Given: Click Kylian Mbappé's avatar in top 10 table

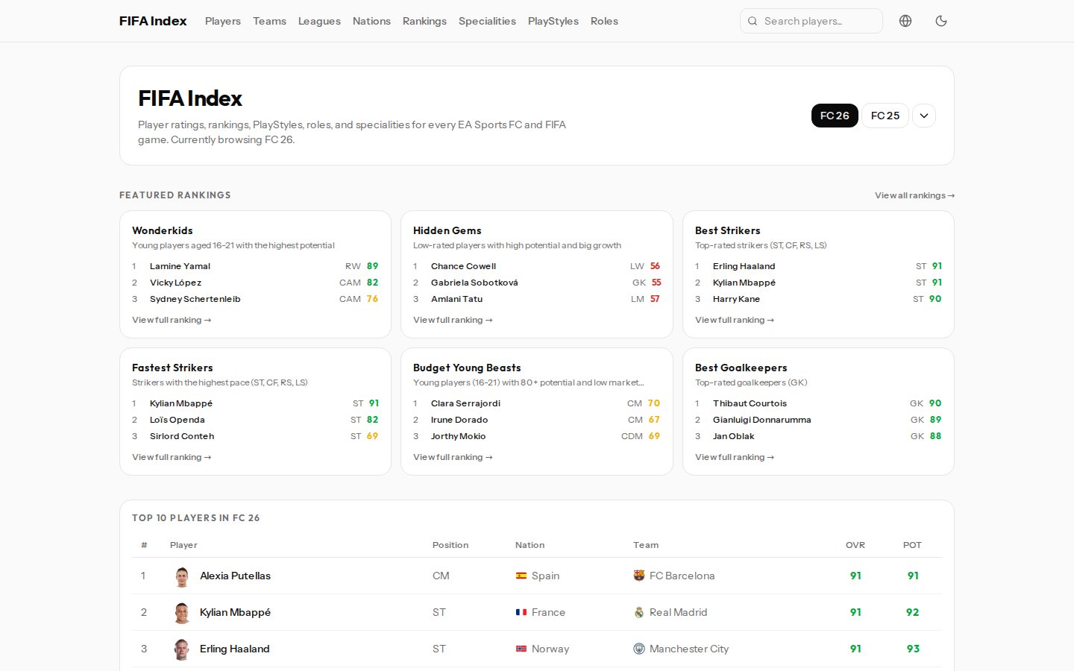Looking at the screenshot, I should (x=182, y=613).
